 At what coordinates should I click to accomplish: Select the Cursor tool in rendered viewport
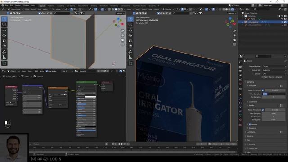tap(130, 24)
